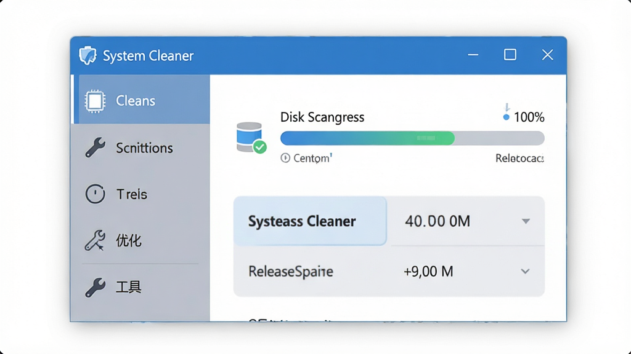Click the 100% progress value
631x354 pixels.
529,117
